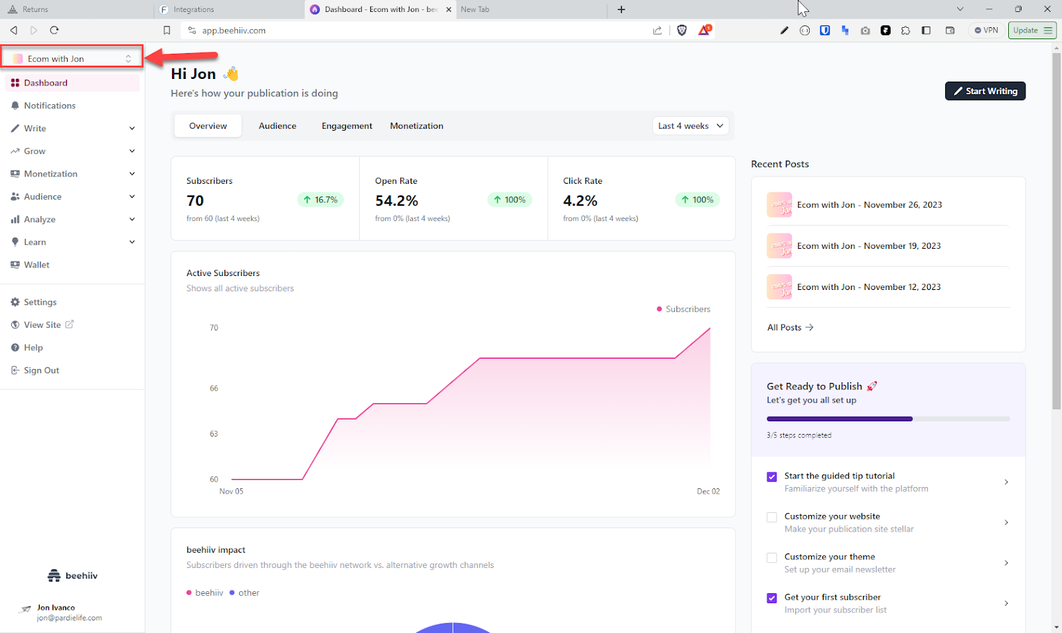Open the Brave wallet icon in toolbar

[x=950, y=31]
